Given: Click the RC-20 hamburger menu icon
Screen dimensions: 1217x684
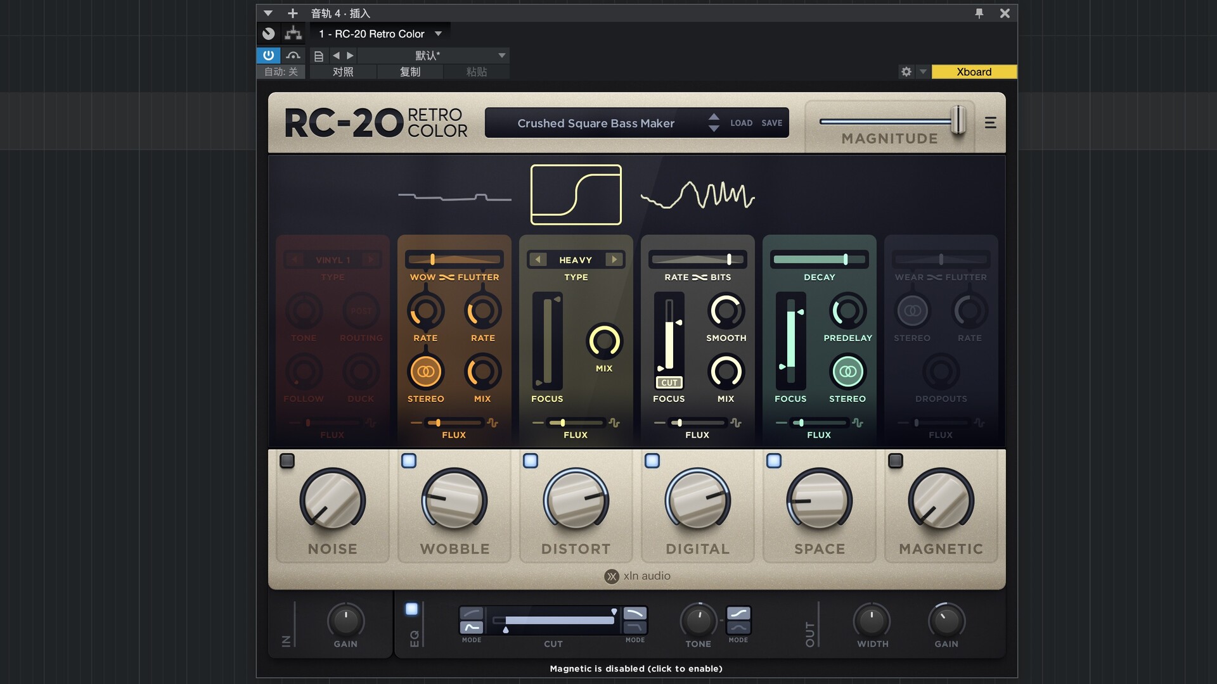Looking at the screenshot, I should coord(990,123).
